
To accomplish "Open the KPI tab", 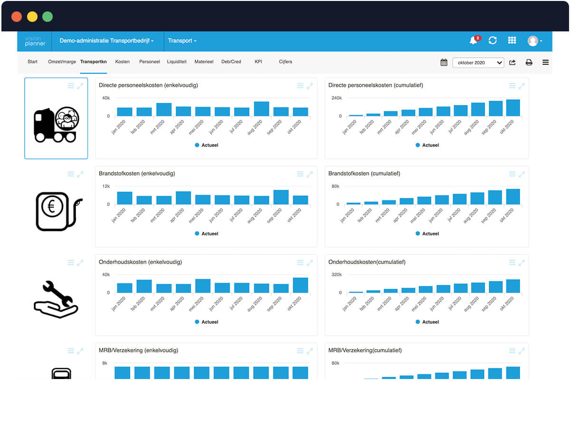I will click(258, 62).
